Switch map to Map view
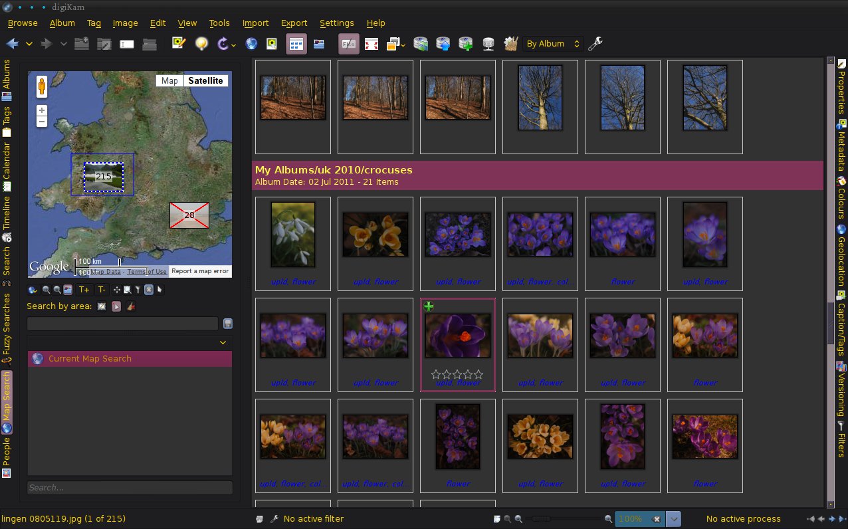Viewport: 848px width, 529px height. click(169, 81)
